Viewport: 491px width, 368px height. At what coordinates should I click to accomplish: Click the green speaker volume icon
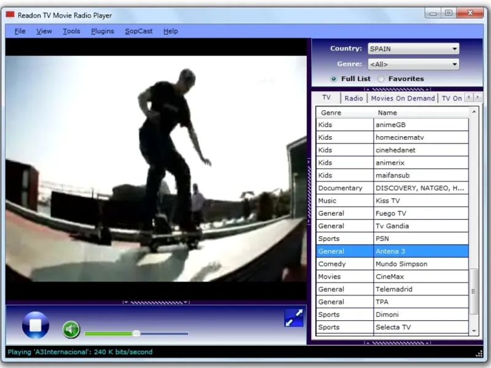click(70, 329)
